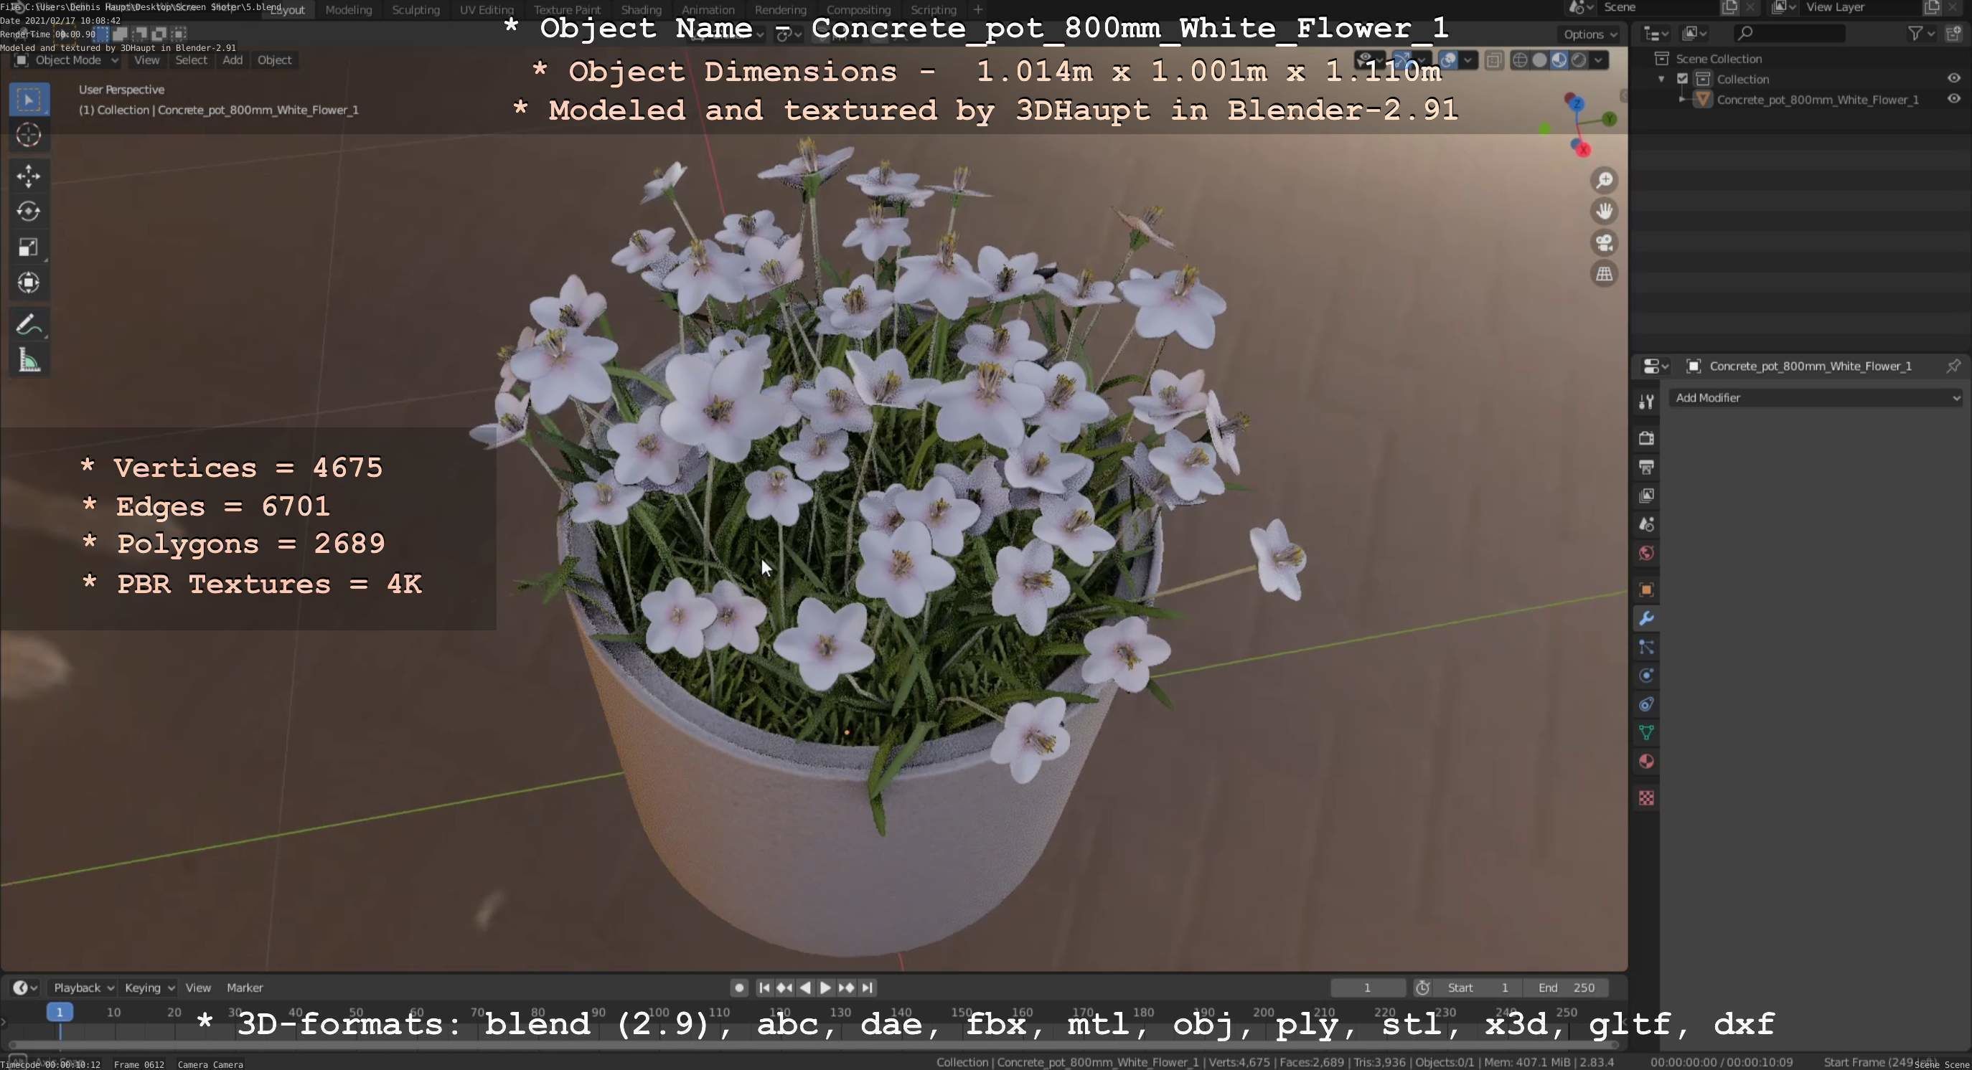Open Active Tool and Workspace properties tab

pos(1647,402)
